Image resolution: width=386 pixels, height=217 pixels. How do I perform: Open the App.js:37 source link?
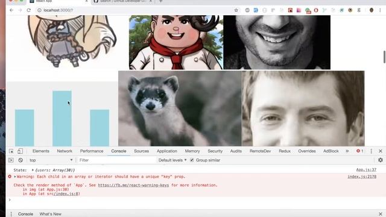point(366,170)
